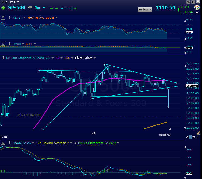The width and height of the screenshot is (202, 179).
Task: Select the ruler drawing tool icon
Action: (199, 133)
